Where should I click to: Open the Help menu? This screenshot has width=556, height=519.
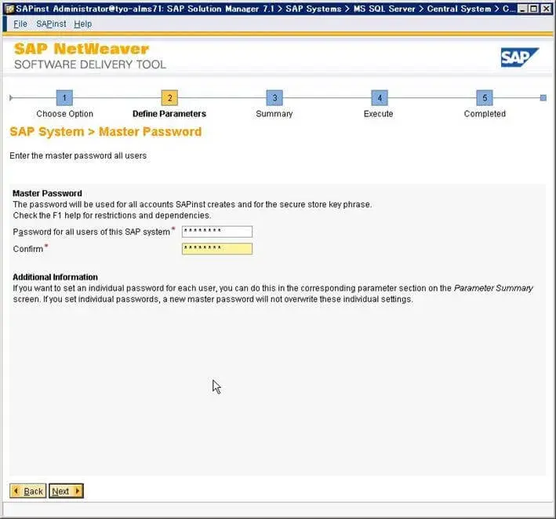pyautogui.click(x=82, y=24)
